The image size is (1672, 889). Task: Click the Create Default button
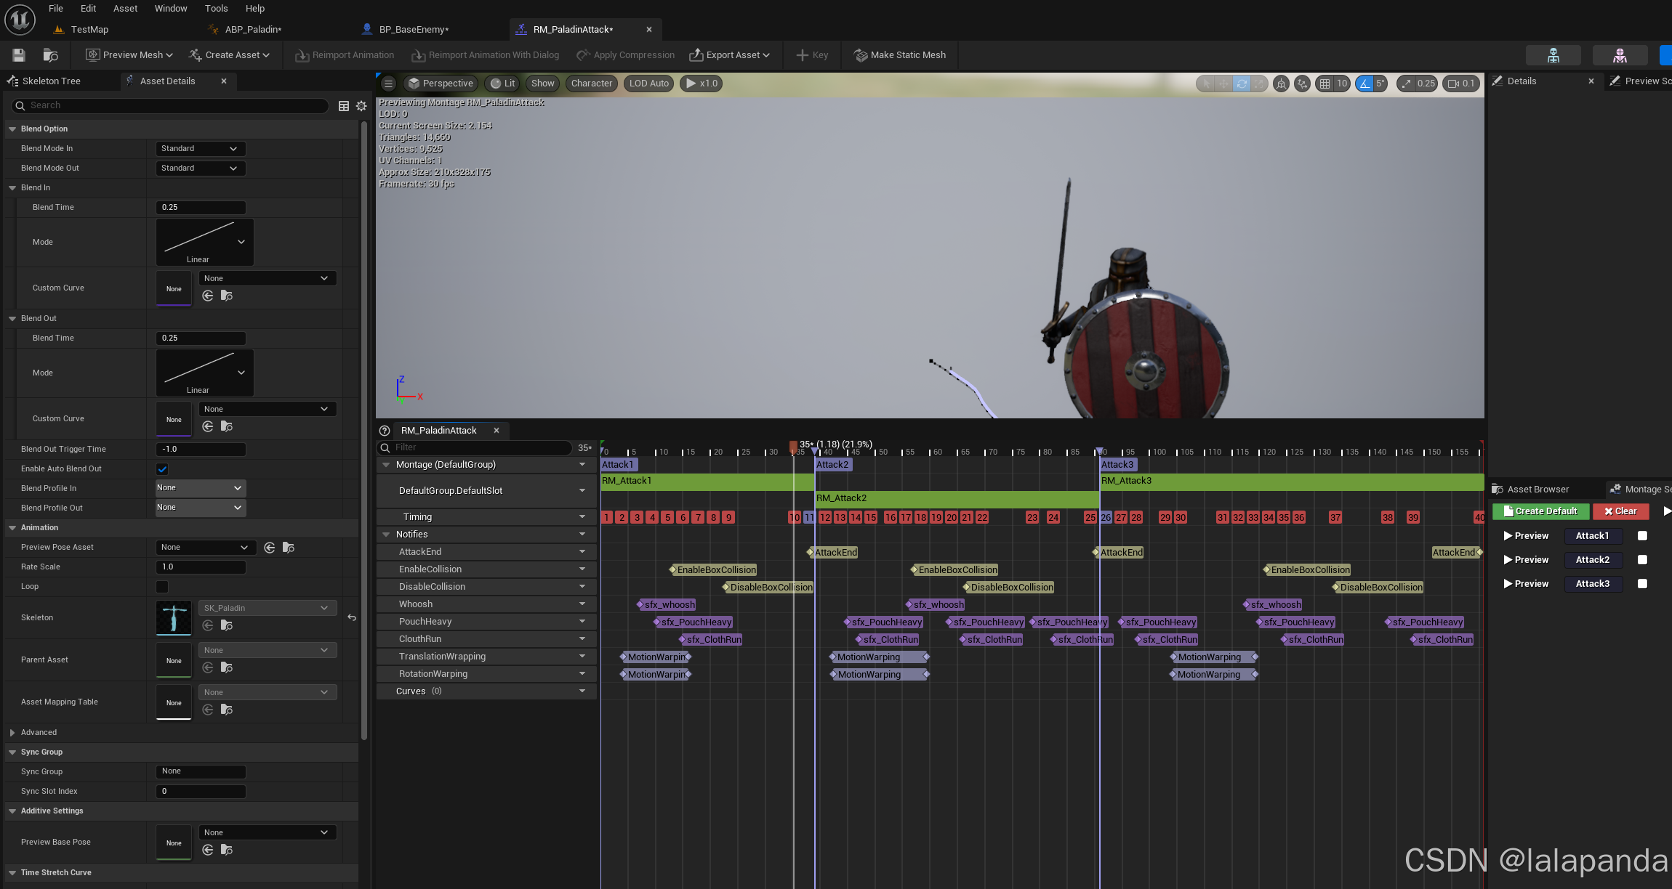(x=1540, y=511)
